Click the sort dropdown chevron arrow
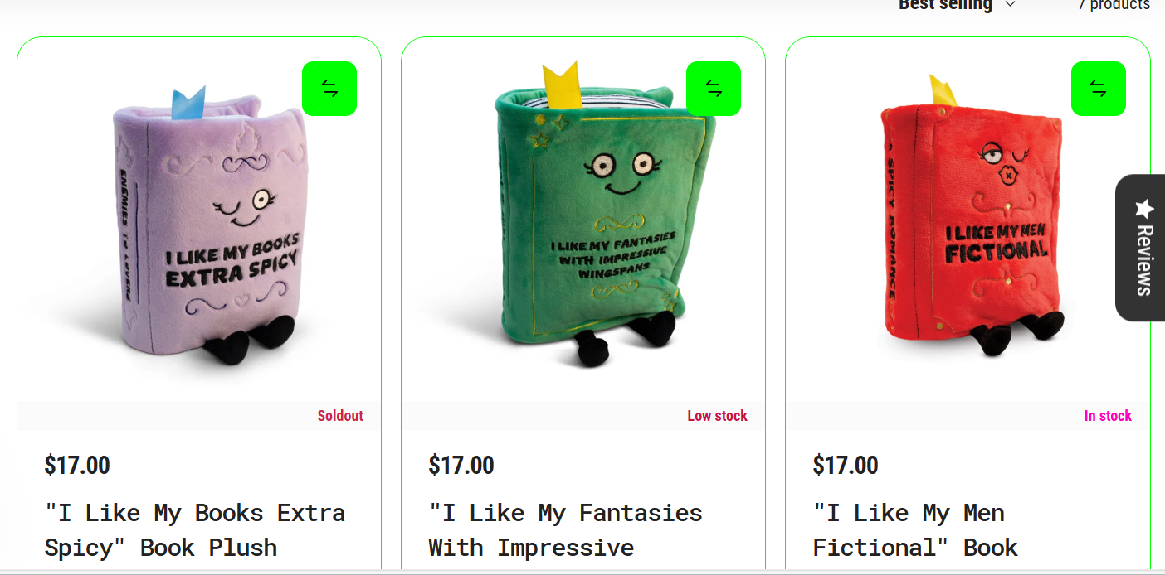 [1010, 4]
